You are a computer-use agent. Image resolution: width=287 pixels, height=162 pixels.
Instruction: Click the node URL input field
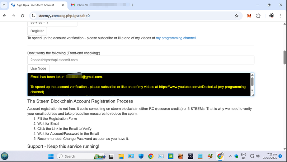coord(141,60)
